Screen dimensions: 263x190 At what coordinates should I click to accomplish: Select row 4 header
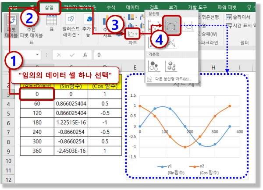8,104
